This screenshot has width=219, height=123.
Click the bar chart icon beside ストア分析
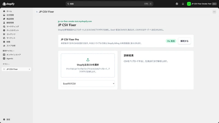[4, 46]
